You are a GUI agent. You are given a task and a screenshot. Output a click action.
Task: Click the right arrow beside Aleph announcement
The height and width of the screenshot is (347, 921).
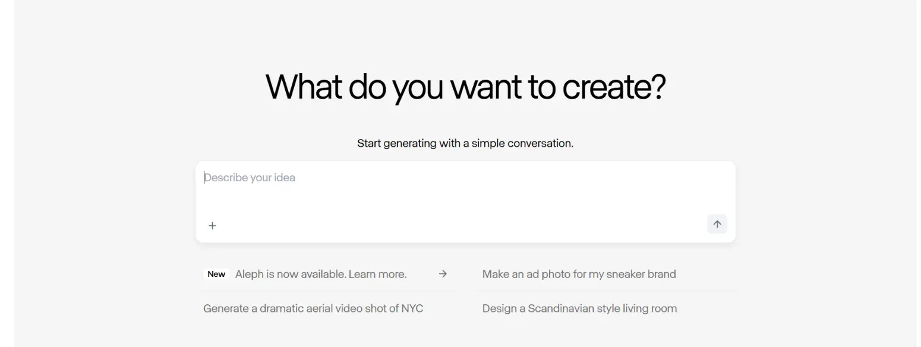tap(443, 274)
